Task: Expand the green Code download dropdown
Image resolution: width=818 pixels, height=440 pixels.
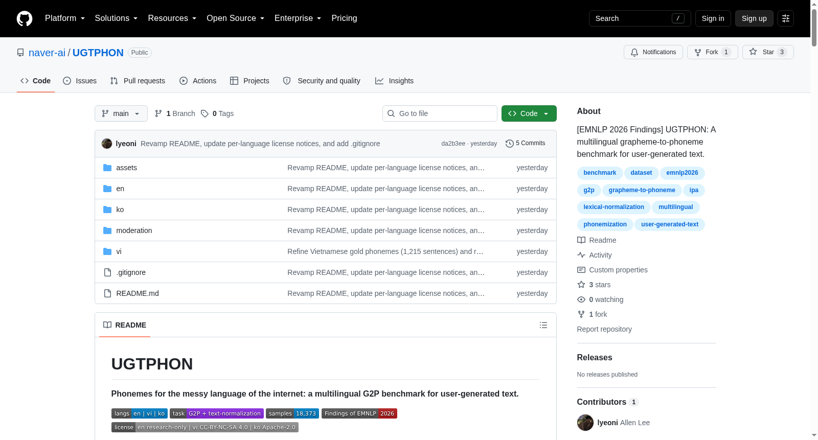Action: click(529, 113)
